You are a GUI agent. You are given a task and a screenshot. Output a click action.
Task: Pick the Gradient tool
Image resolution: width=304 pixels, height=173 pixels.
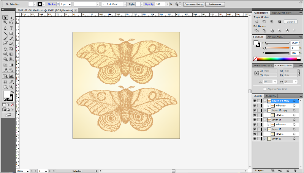(11, 65)
